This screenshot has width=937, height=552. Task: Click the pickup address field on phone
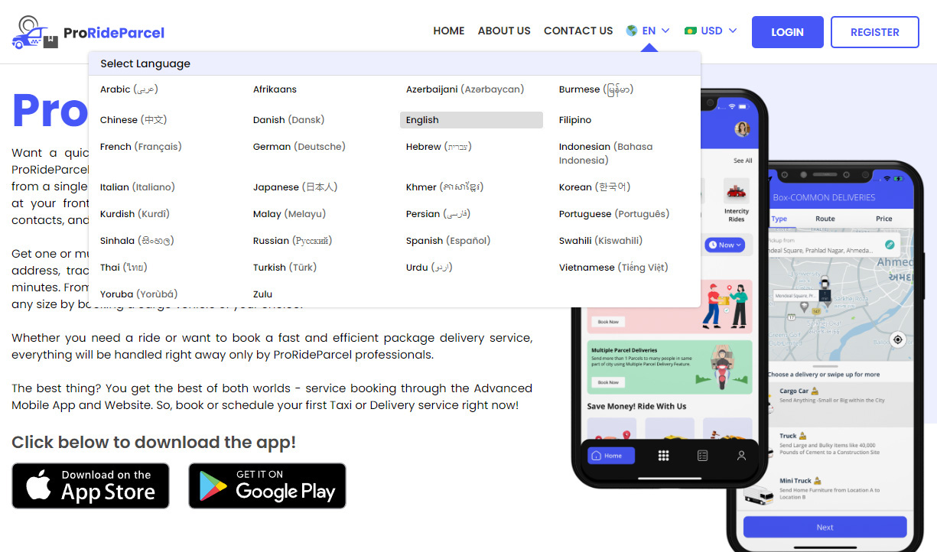(832, 245)
